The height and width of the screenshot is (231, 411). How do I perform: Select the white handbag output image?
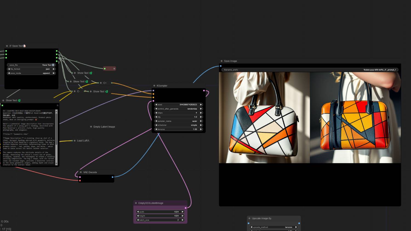[264, 118]
